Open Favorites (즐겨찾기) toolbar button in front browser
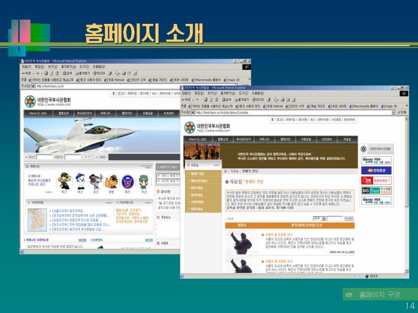This screenshot has width=418, height=313. click(241, 99)
